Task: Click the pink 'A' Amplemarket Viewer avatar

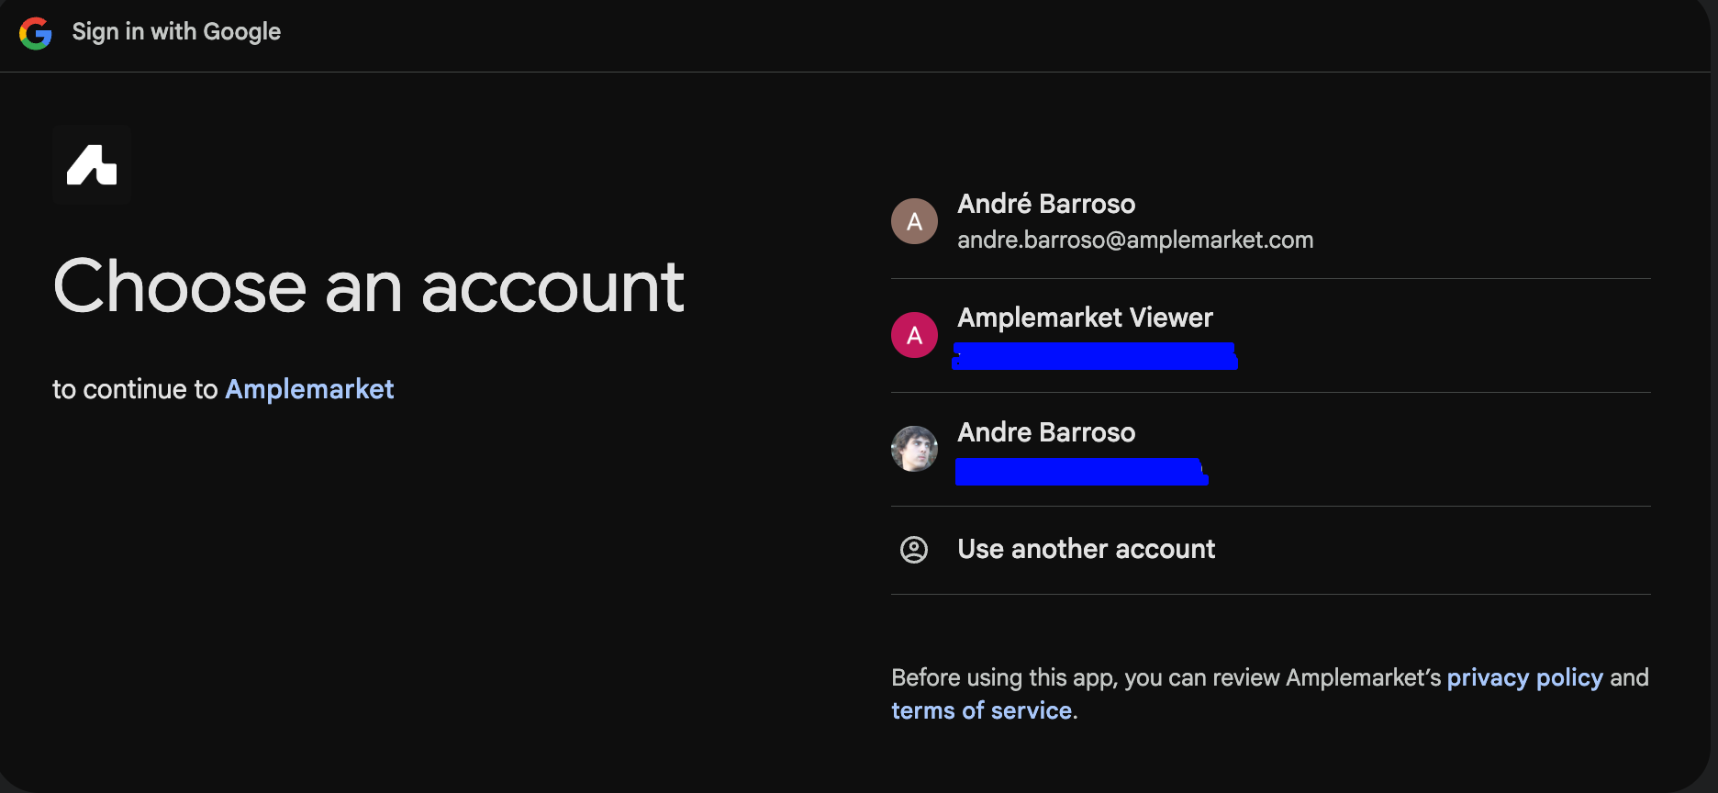Action: [914, 335]
